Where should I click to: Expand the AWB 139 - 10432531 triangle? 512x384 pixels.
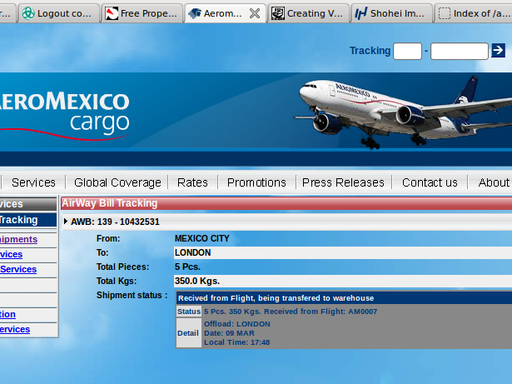click(66, 222)
